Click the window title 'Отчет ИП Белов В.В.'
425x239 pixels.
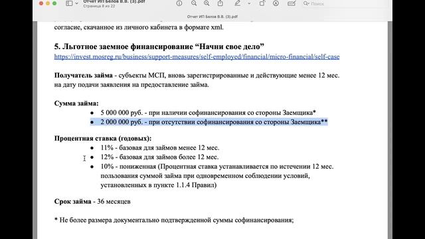pos(114,1)
